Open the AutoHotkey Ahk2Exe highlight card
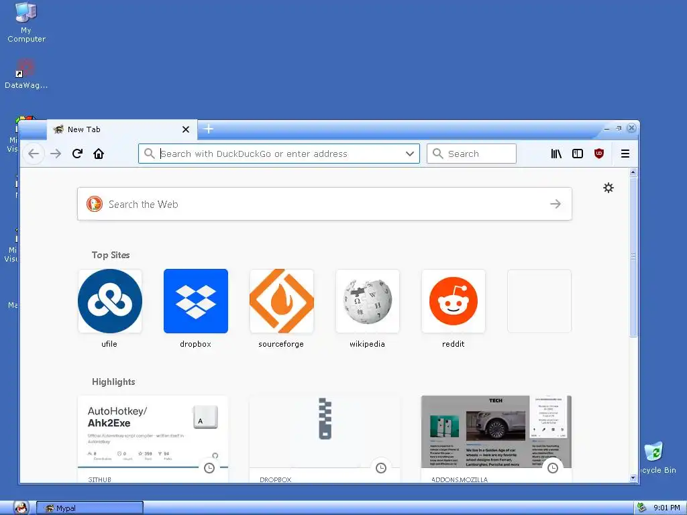The height and width of the screenshot is (515, 687). [153, 439]
